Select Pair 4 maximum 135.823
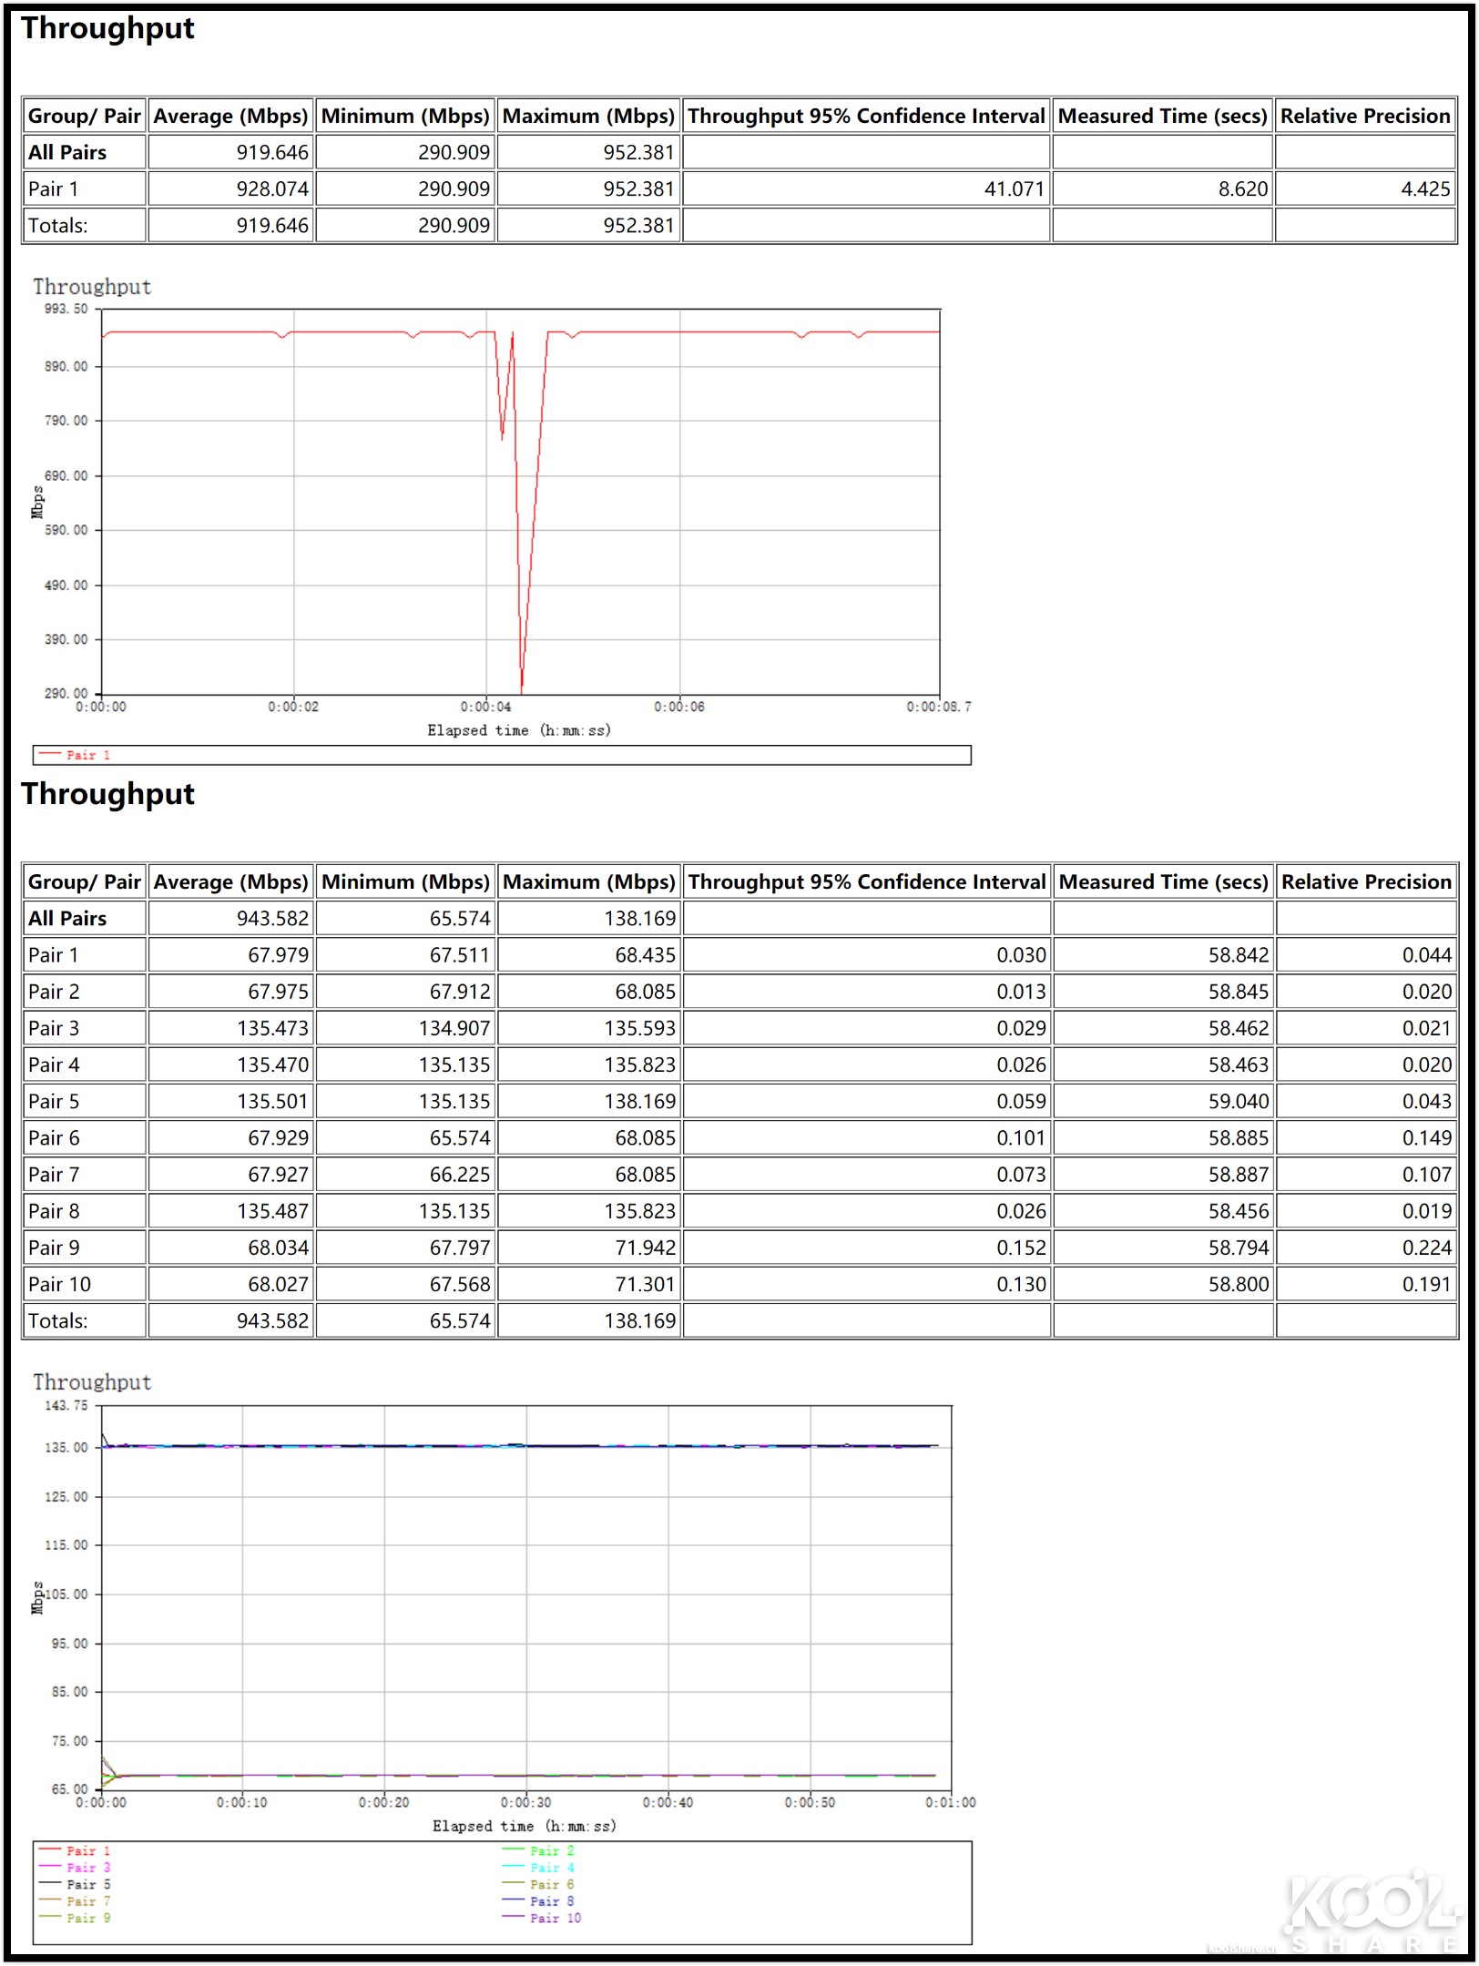The image size is (1479, 1966). pyautogui.click(x=639, y=1064)
